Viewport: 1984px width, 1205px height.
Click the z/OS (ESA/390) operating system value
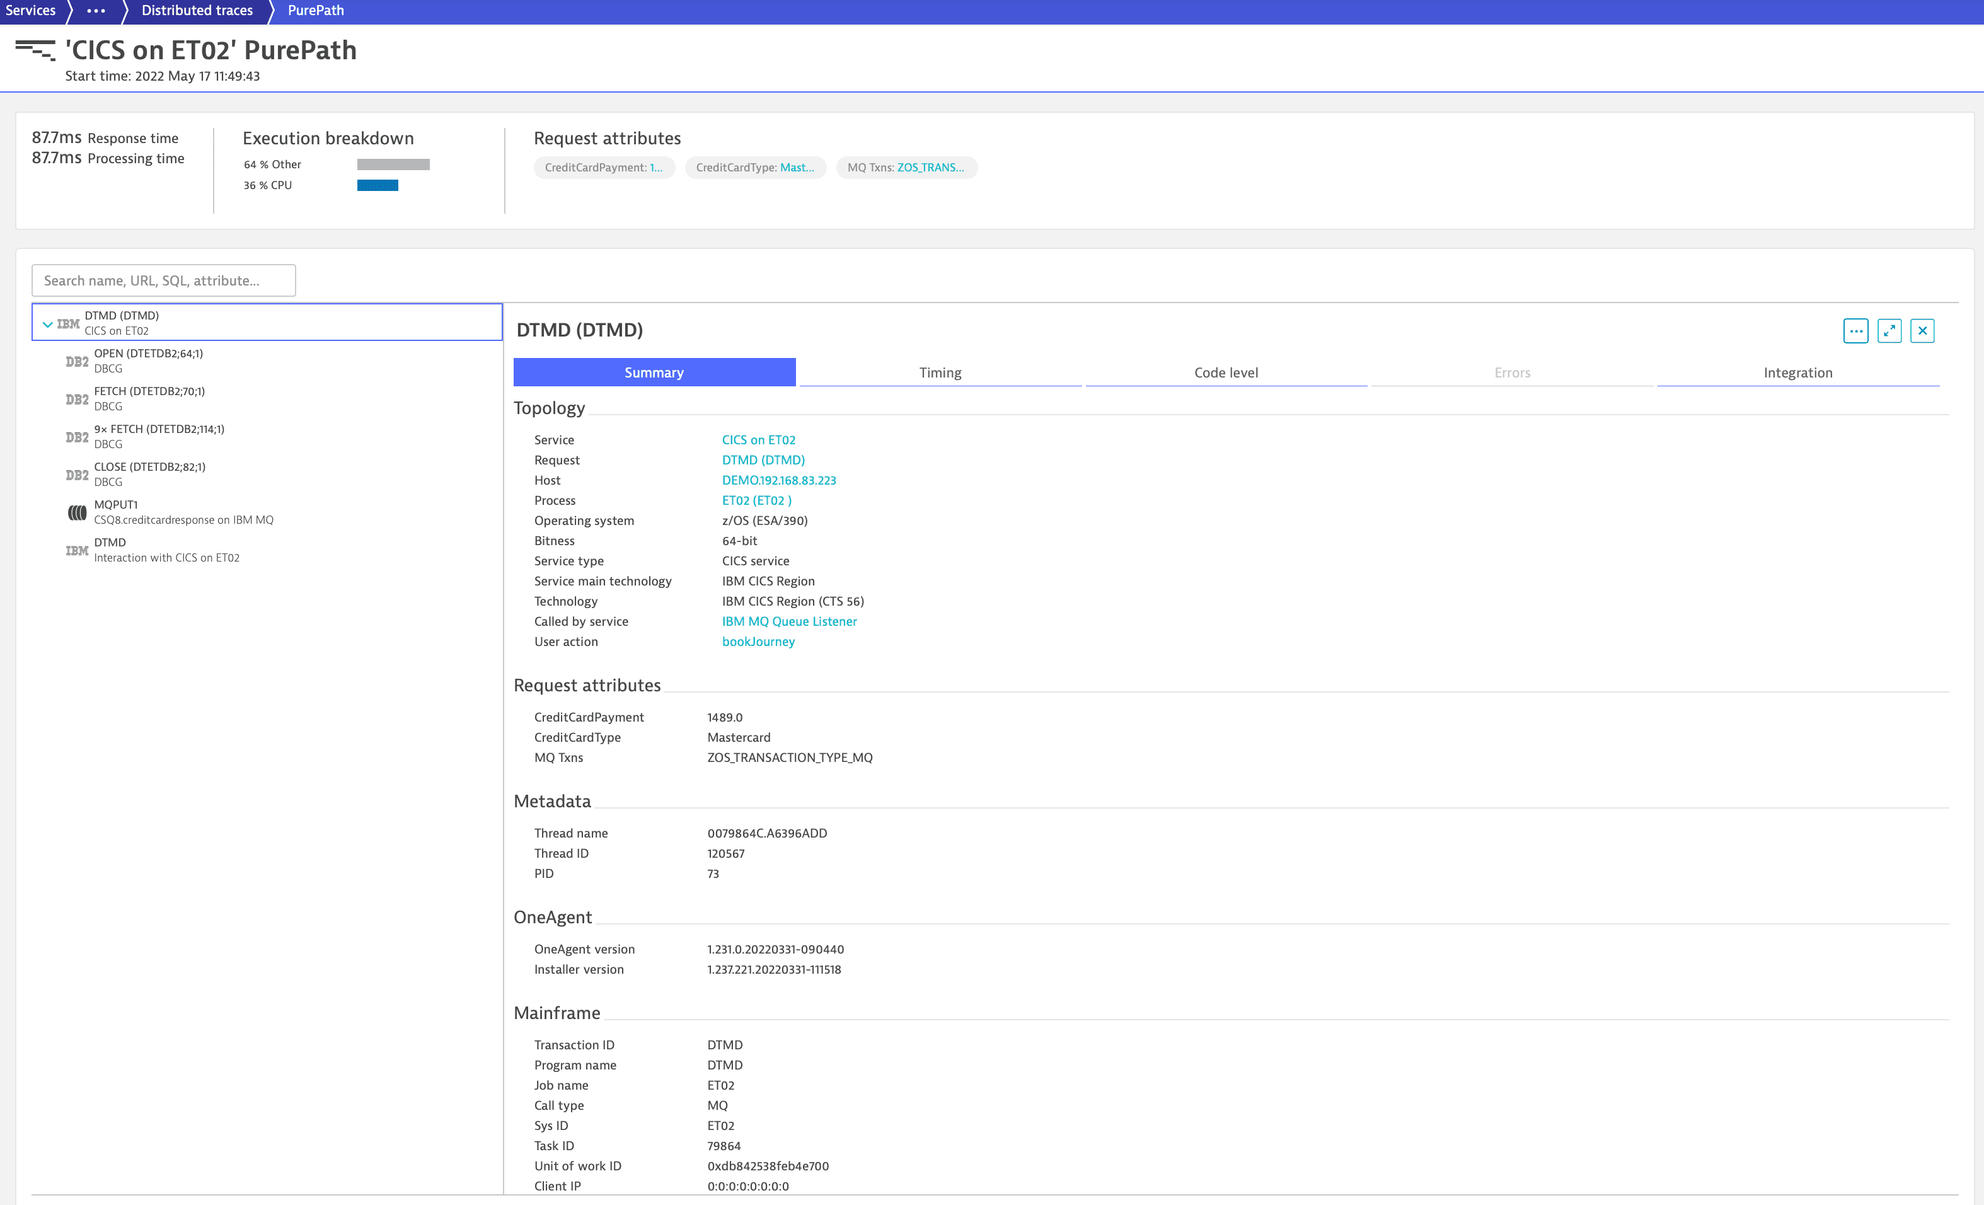[x=764, y=520]
